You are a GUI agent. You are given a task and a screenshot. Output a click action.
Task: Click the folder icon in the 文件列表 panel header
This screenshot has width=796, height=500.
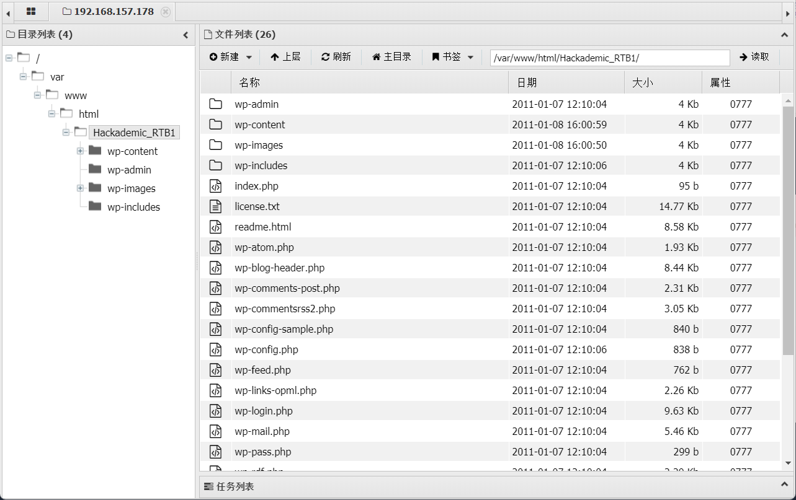click(x=207, y=35)
